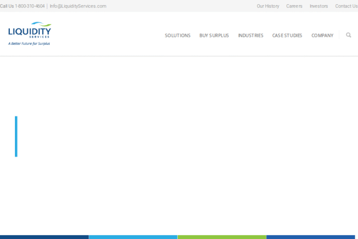Viewport: 358px width, 239px height.
Task: Open the Buy Surplus menu
Action: coord(214,35)
